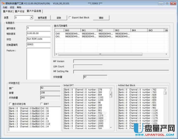Click the Initial DFT list's scroll-down arrow
Screen dimensions: 178x139
point(111,128)
